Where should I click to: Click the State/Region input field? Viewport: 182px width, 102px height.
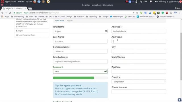[139, 61]
